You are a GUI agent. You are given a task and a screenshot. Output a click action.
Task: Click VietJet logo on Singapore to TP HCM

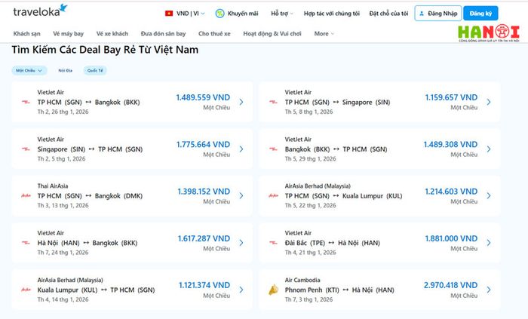(x=26, y=149)
